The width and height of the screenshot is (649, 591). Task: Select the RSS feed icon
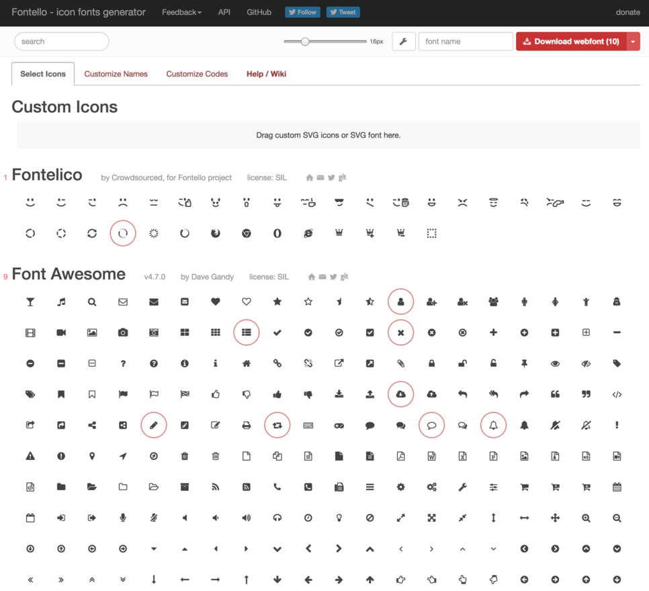[x=216, y=487]
